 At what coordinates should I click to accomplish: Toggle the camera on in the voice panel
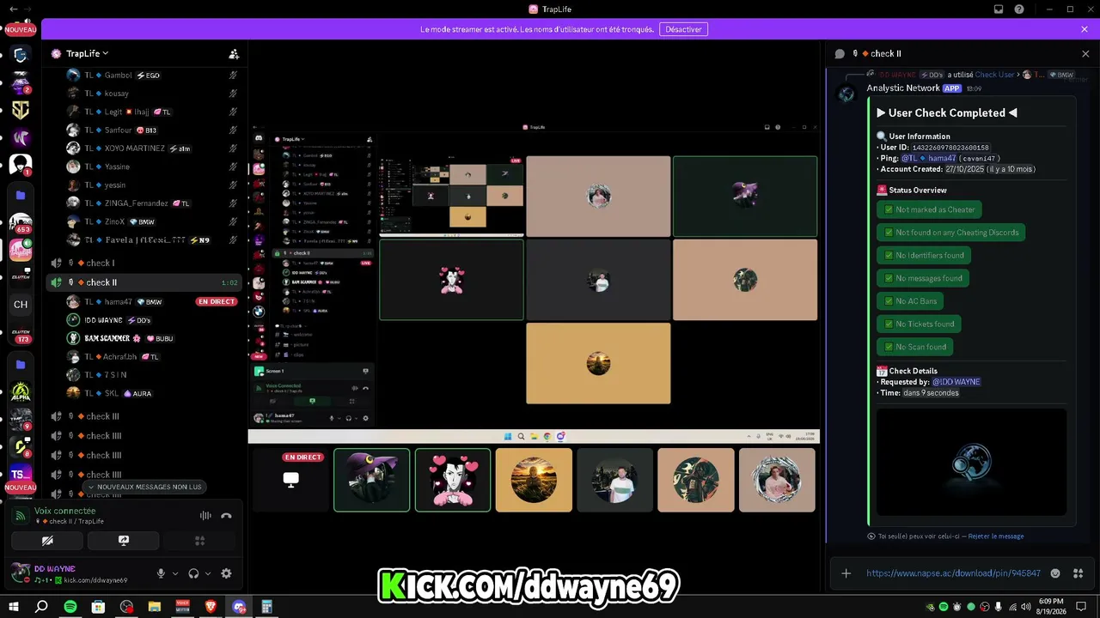47,541
